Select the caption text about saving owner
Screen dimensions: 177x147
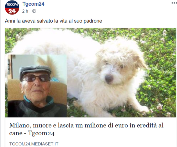[53, 21]
